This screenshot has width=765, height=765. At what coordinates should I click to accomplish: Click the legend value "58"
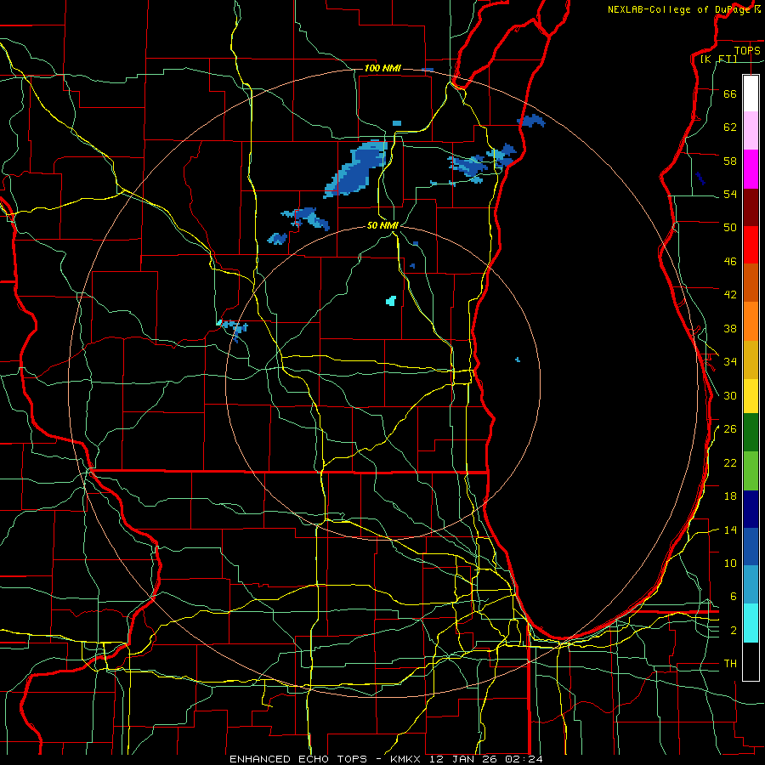(x=730, y=161)
